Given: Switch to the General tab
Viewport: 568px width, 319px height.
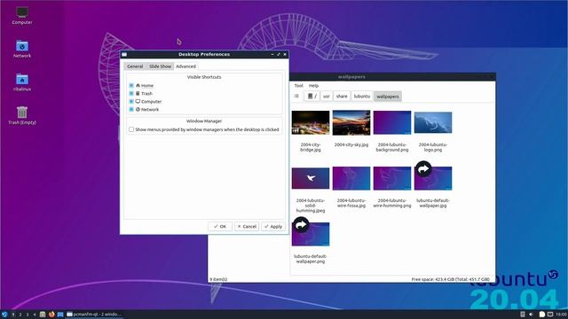Looking at the screenshot, I should coord(135,66).
